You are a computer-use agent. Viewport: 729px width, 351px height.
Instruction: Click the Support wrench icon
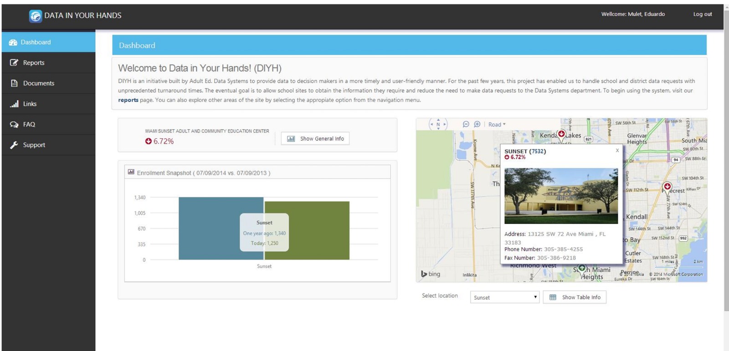[x=14, y=145]
